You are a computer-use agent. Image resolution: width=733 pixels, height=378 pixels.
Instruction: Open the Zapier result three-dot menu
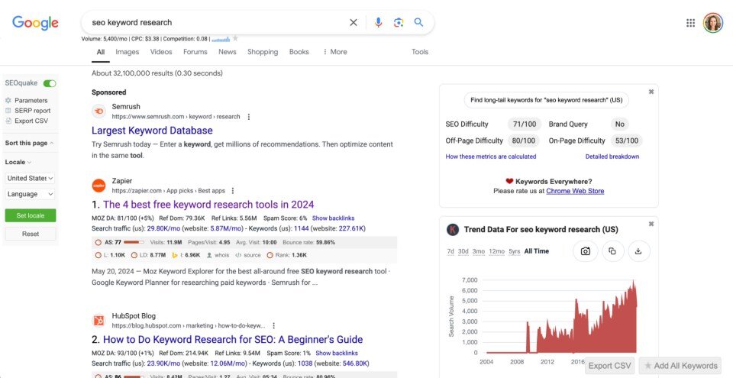(233, 190)
